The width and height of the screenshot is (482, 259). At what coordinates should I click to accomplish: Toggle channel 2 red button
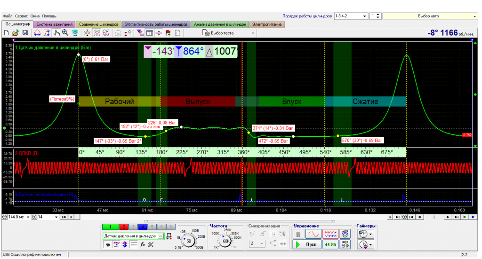point(124,227)
